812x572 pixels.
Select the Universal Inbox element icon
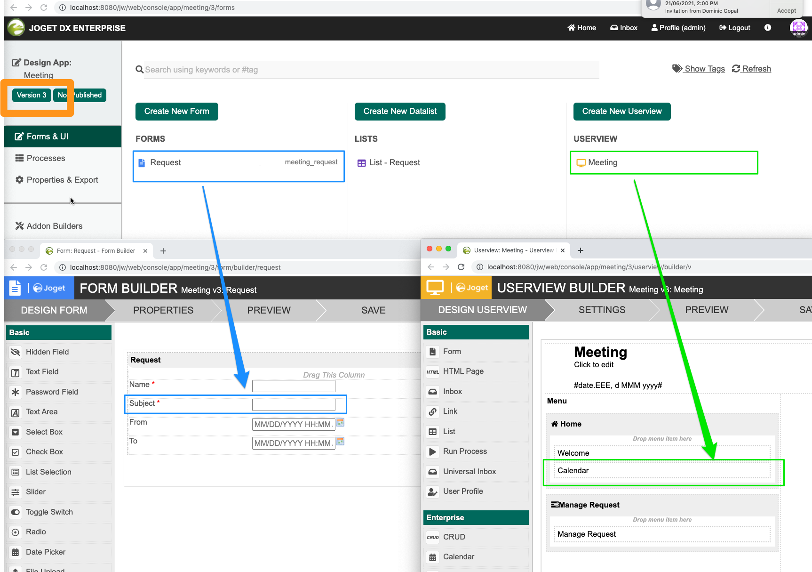432,472
